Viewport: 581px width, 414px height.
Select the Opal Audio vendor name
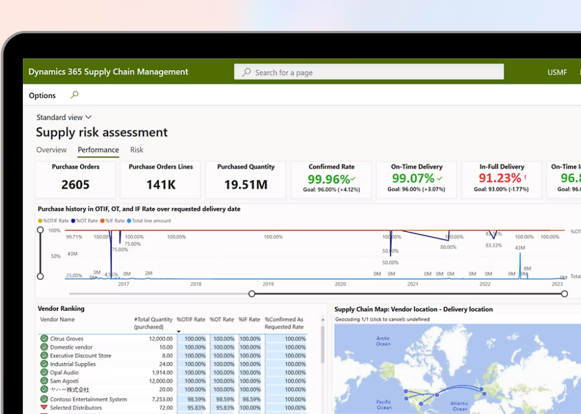click(x=64, y=373)
